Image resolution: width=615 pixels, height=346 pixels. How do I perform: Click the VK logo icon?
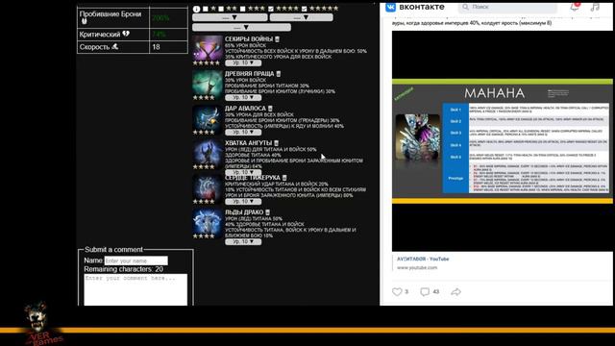click(391, 7)
